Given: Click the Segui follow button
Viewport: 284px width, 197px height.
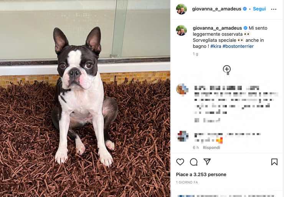Looking at the screenshot, I should 259,9.
